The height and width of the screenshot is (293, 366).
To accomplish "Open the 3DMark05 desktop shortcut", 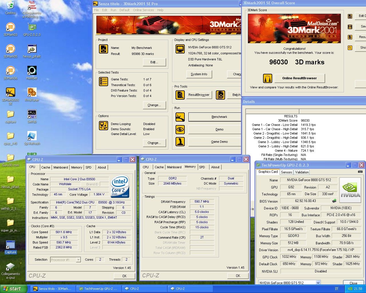I will click(x=10, y=51).
